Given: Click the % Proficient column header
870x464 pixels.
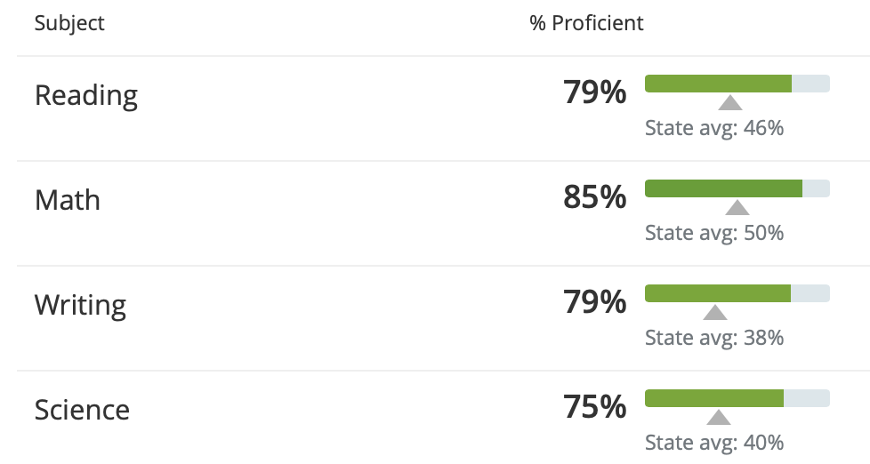Looking at the screenshot, I should 586,23.
